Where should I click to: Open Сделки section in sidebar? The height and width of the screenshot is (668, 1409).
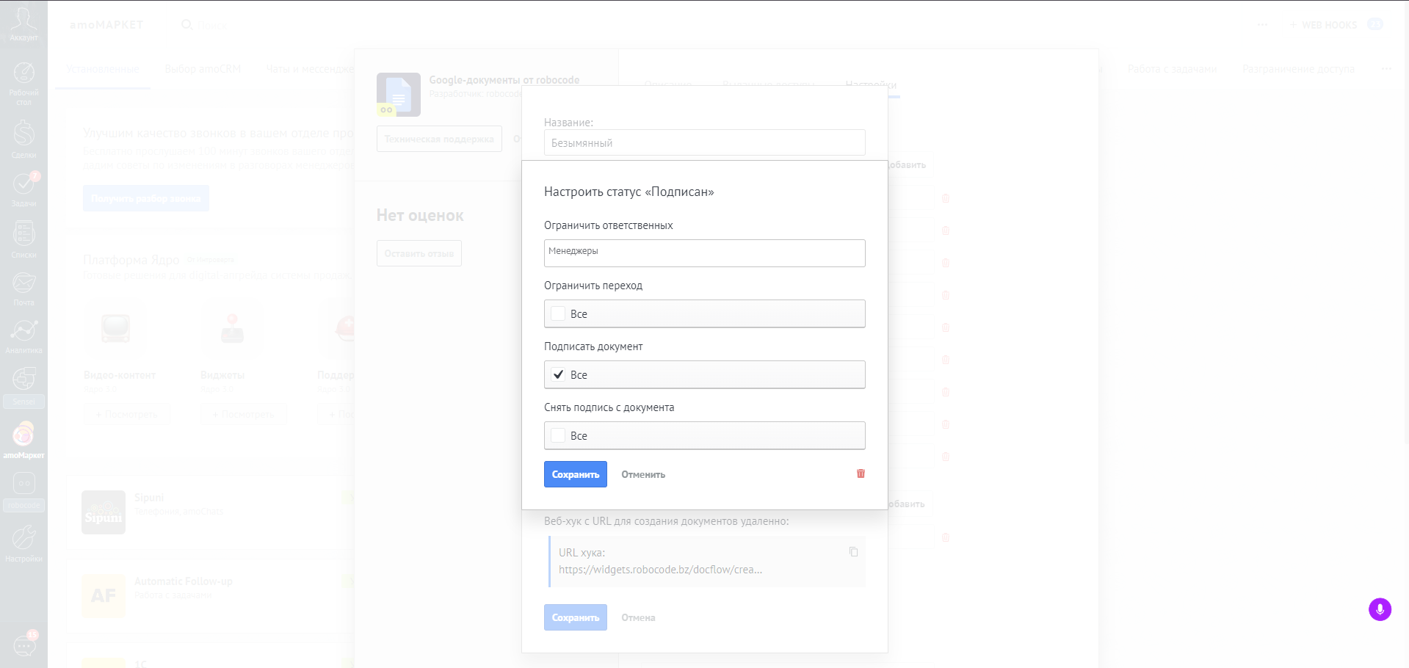(23, 139)
